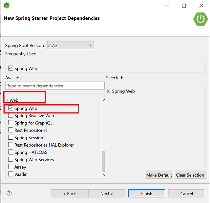Image resolution: width=210 pixels, height=203 pixels.
Task: Remove Spring Web using the X icon
Action: (108, 91)
